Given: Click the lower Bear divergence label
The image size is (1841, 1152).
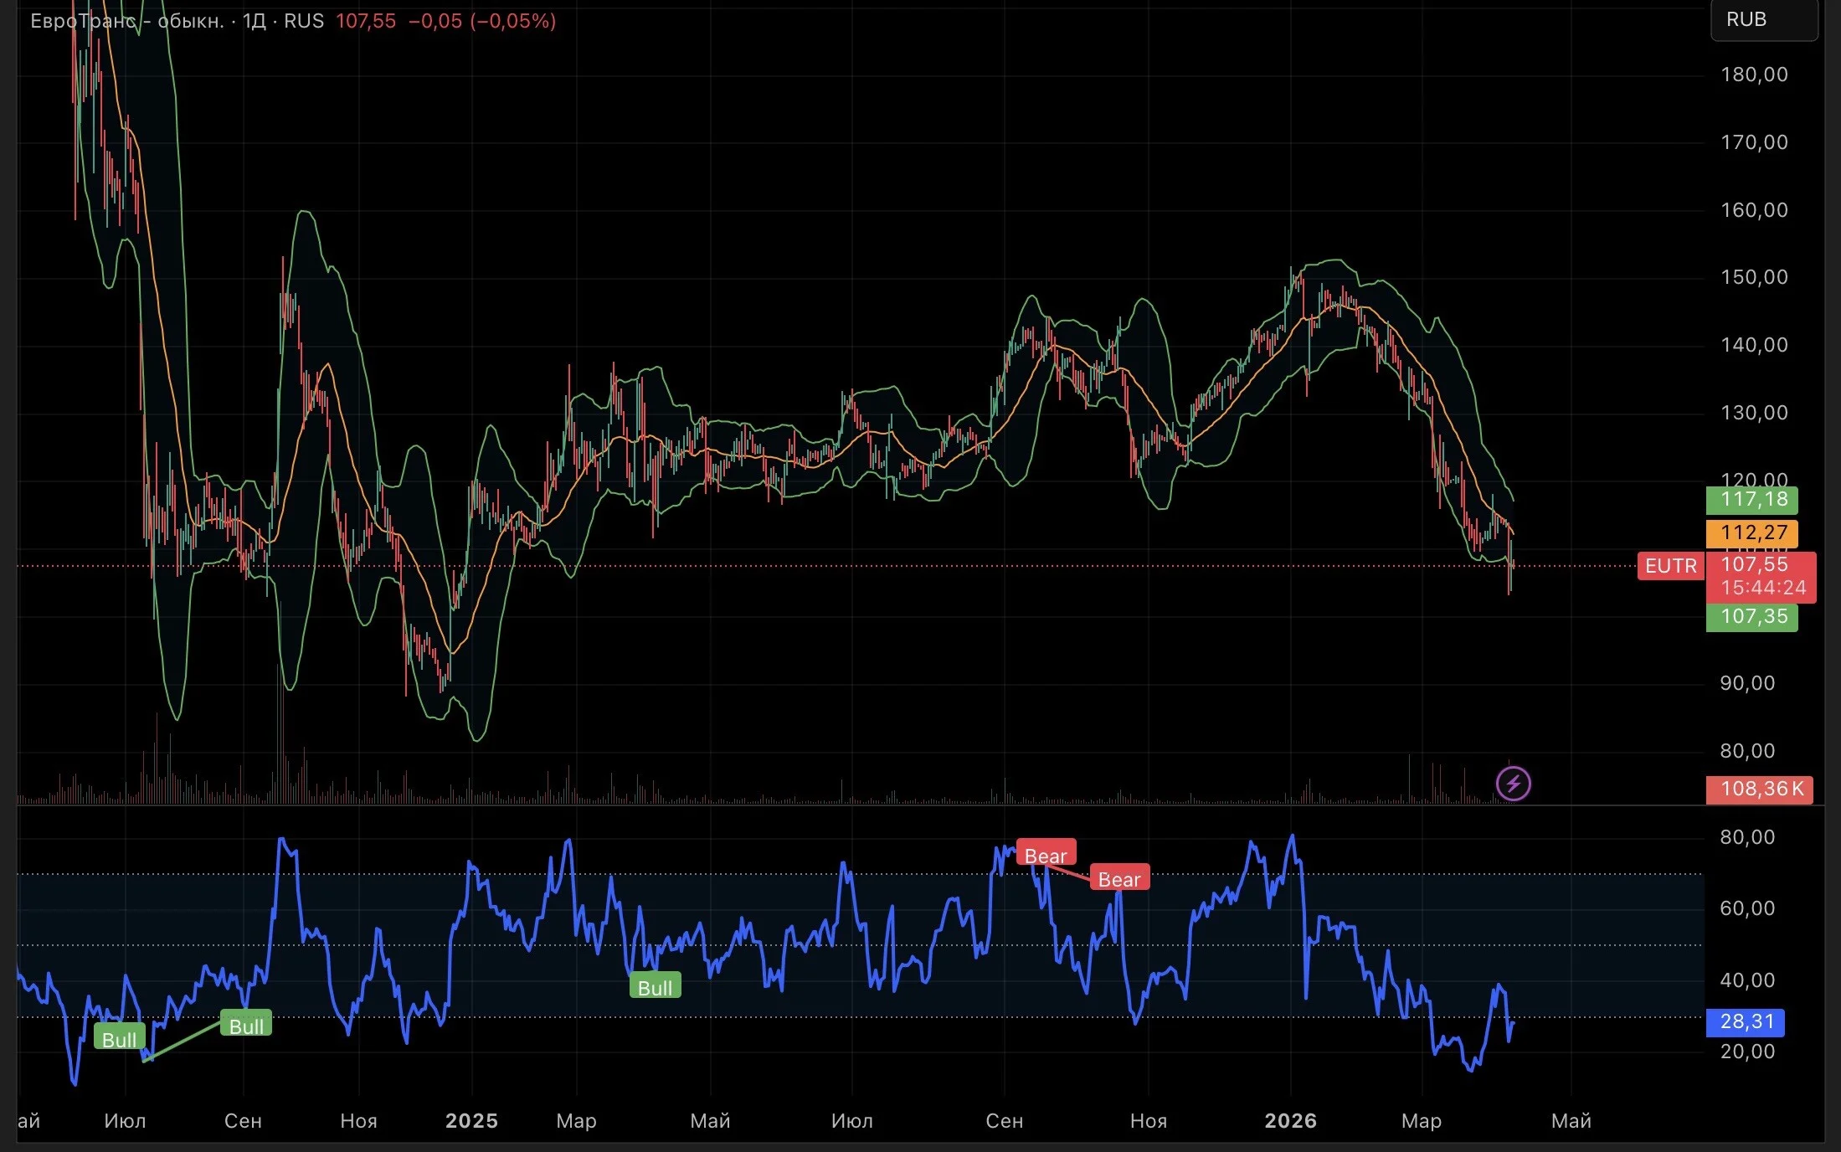Looking at the screenshot, I should pos(1119,879).
